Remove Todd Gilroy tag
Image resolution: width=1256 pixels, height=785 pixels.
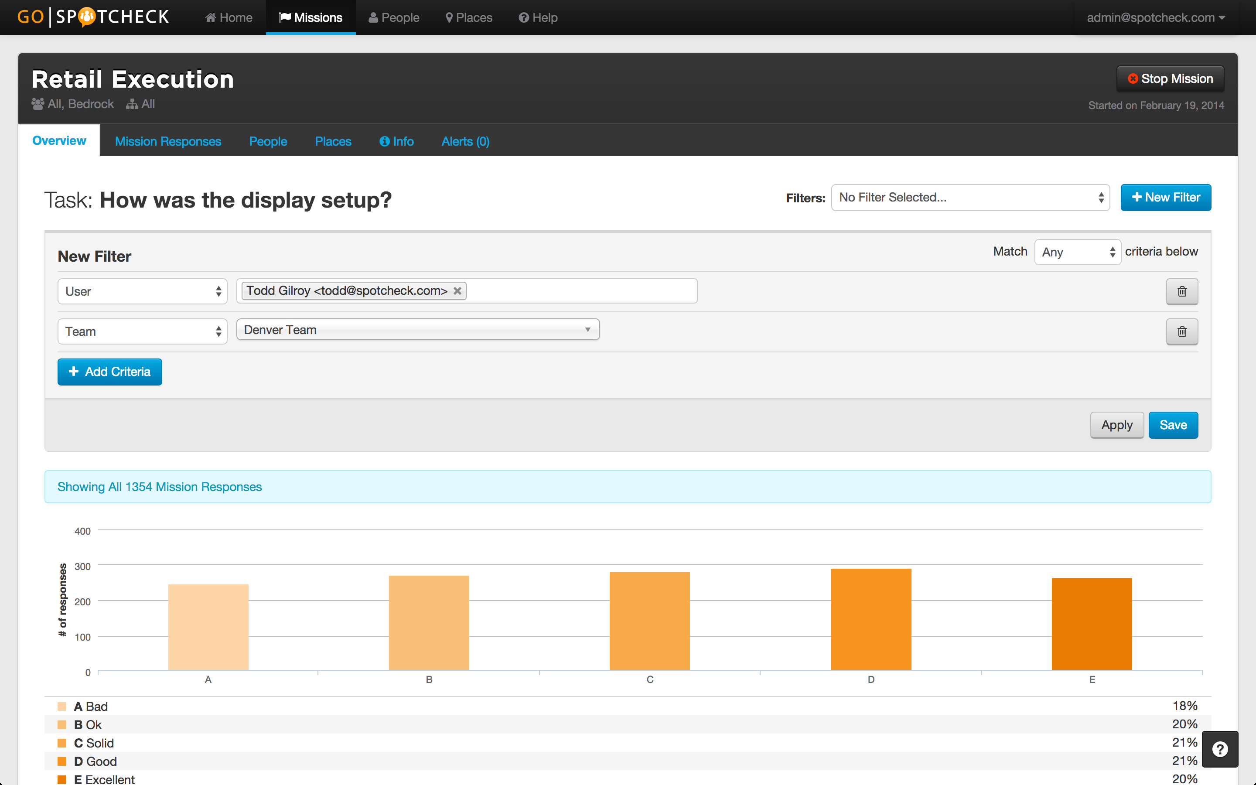click(x=457, y=291)
